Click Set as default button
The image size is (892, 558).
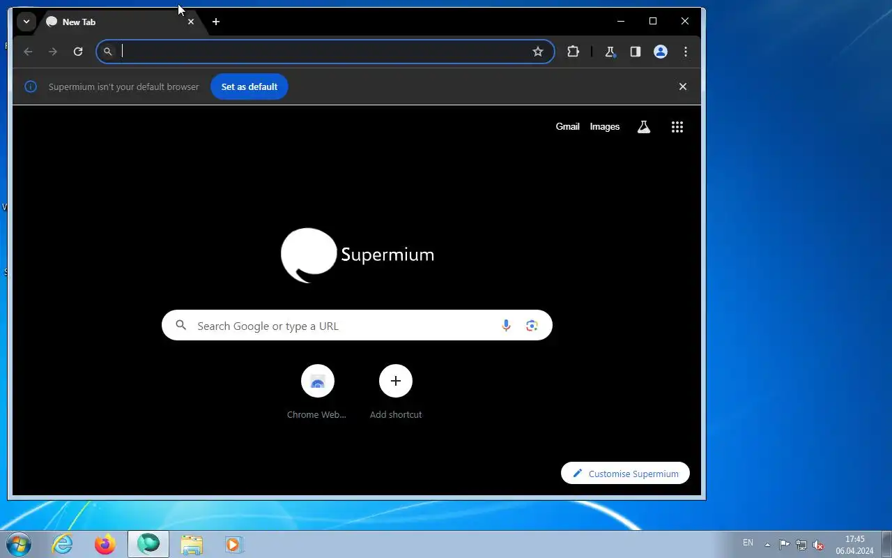(x=249, y=86)
